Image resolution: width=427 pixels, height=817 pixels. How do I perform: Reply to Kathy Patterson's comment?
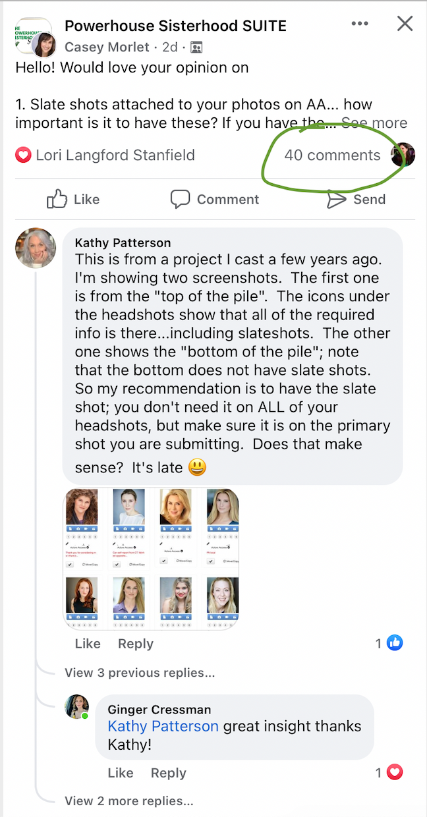(136, 644)
